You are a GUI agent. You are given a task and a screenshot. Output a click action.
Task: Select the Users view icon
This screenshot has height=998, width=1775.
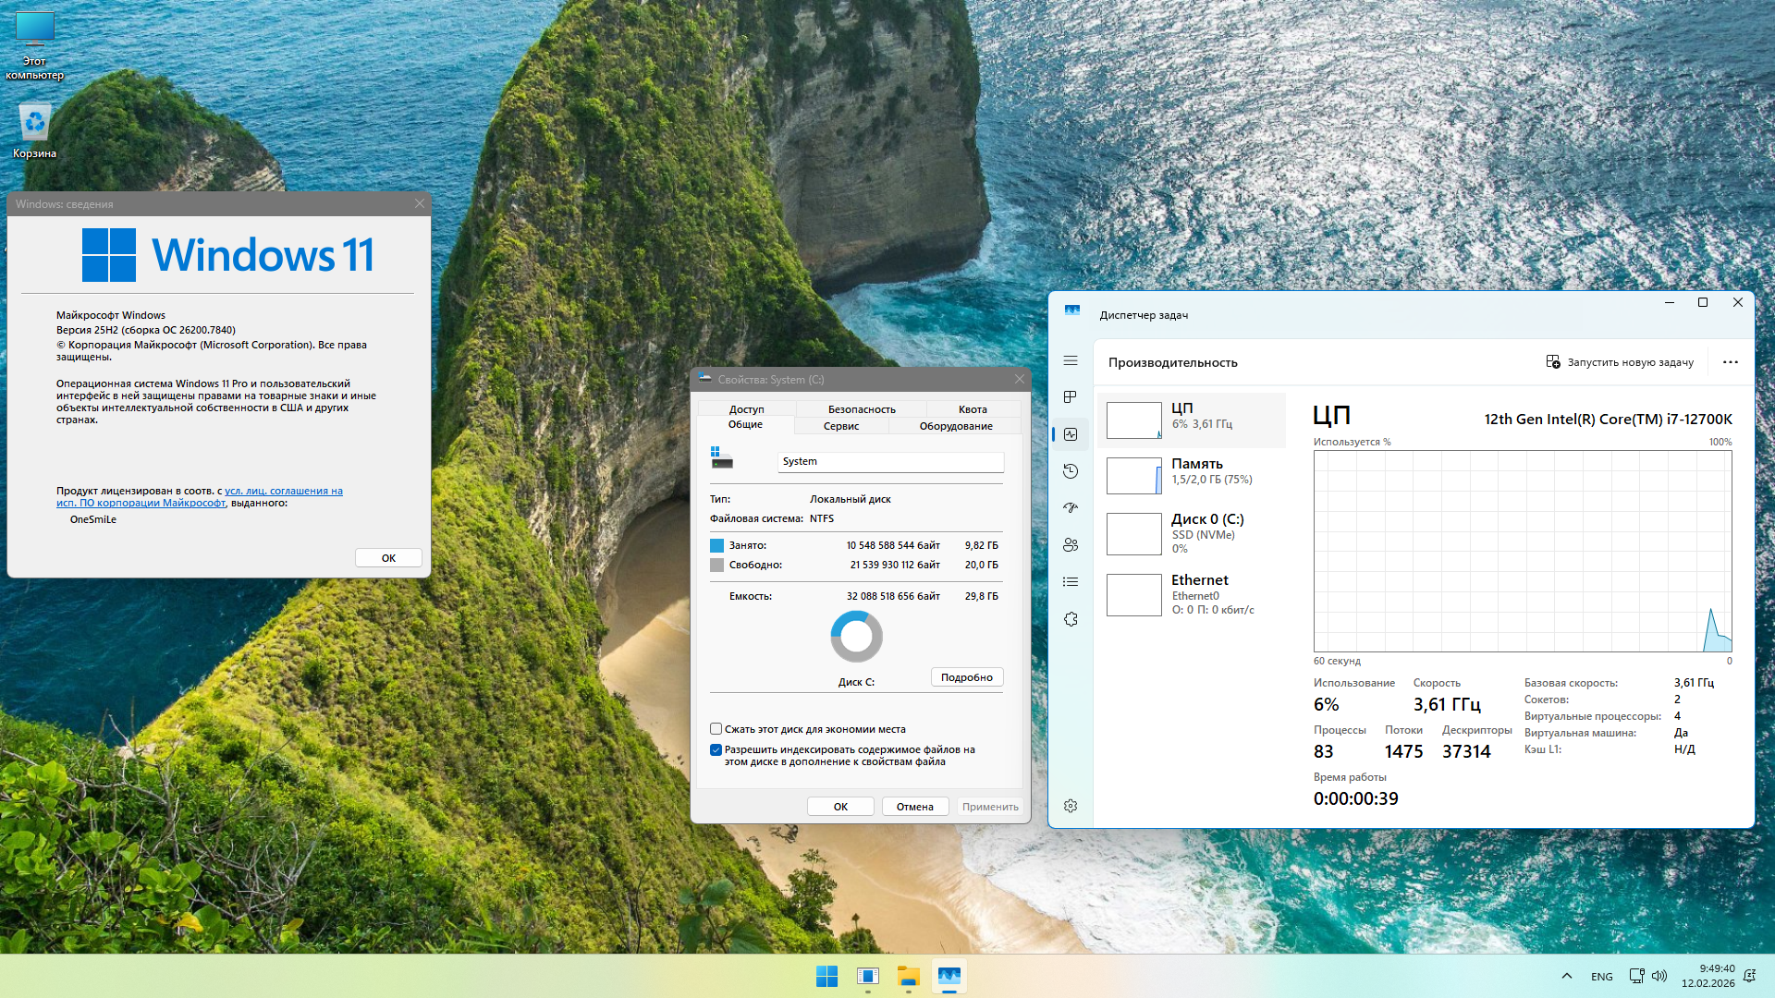click(x=1070, y=544)
